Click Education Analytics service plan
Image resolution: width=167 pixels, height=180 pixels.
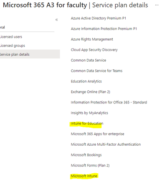(x=86, y=81)
